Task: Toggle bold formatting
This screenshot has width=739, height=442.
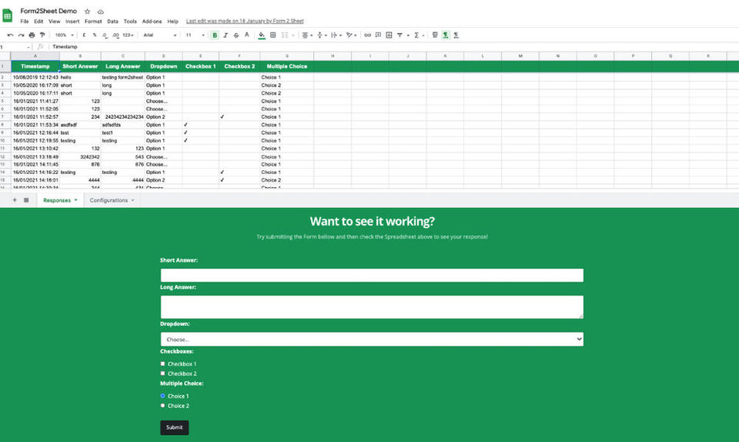Action: [215, 35]
